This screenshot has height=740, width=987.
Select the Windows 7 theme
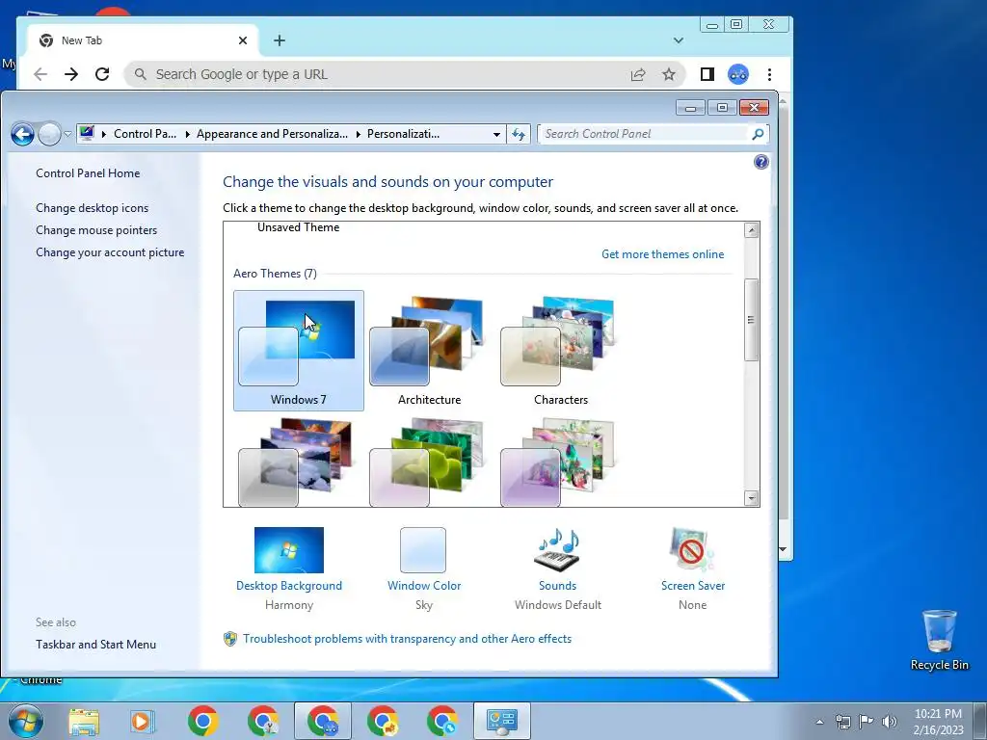pos(299,351)
